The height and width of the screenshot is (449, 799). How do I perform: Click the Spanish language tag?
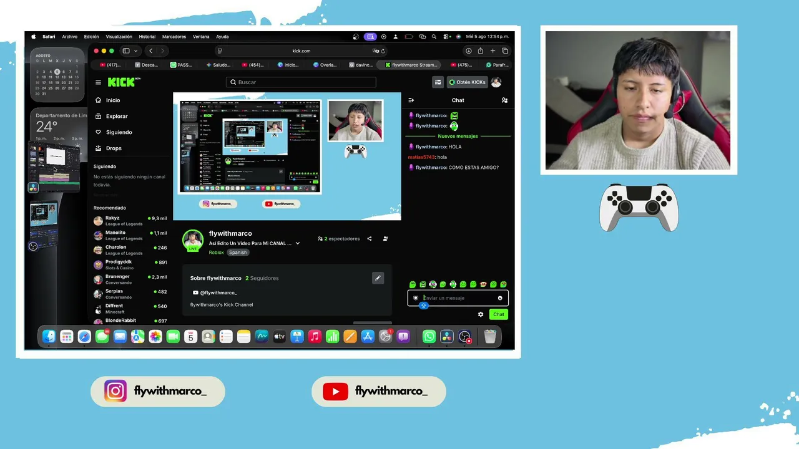(238, 253)
